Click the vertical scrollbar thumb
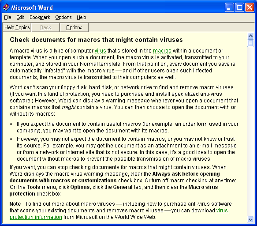The image size is (257, 226). point(250,43)
